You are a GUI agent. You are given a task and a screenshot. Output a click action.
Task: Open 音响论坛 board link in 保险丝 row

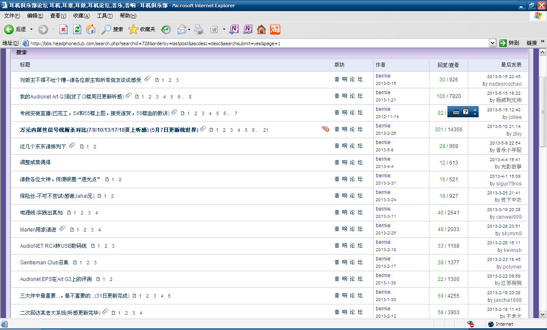pyautogui.click(x=348, y=196)
